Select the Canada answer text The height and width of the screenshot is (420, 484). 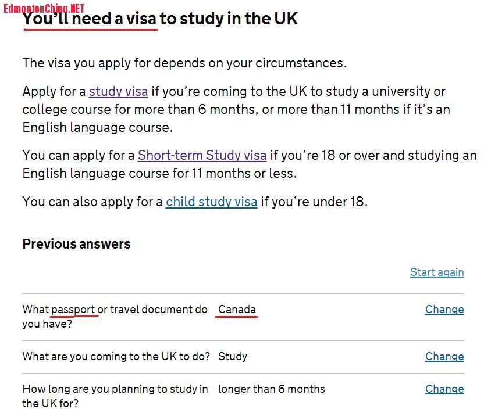(237, 310)
